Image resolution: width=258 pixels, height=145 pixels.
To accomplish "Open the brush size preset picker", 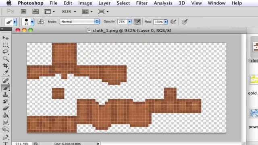I will pos(28,22).
